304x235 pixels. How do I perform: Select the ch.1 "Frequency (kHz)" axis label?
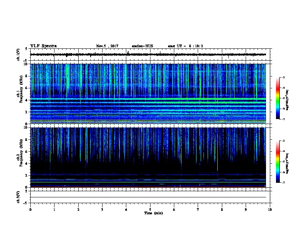(x=21, y=89)
